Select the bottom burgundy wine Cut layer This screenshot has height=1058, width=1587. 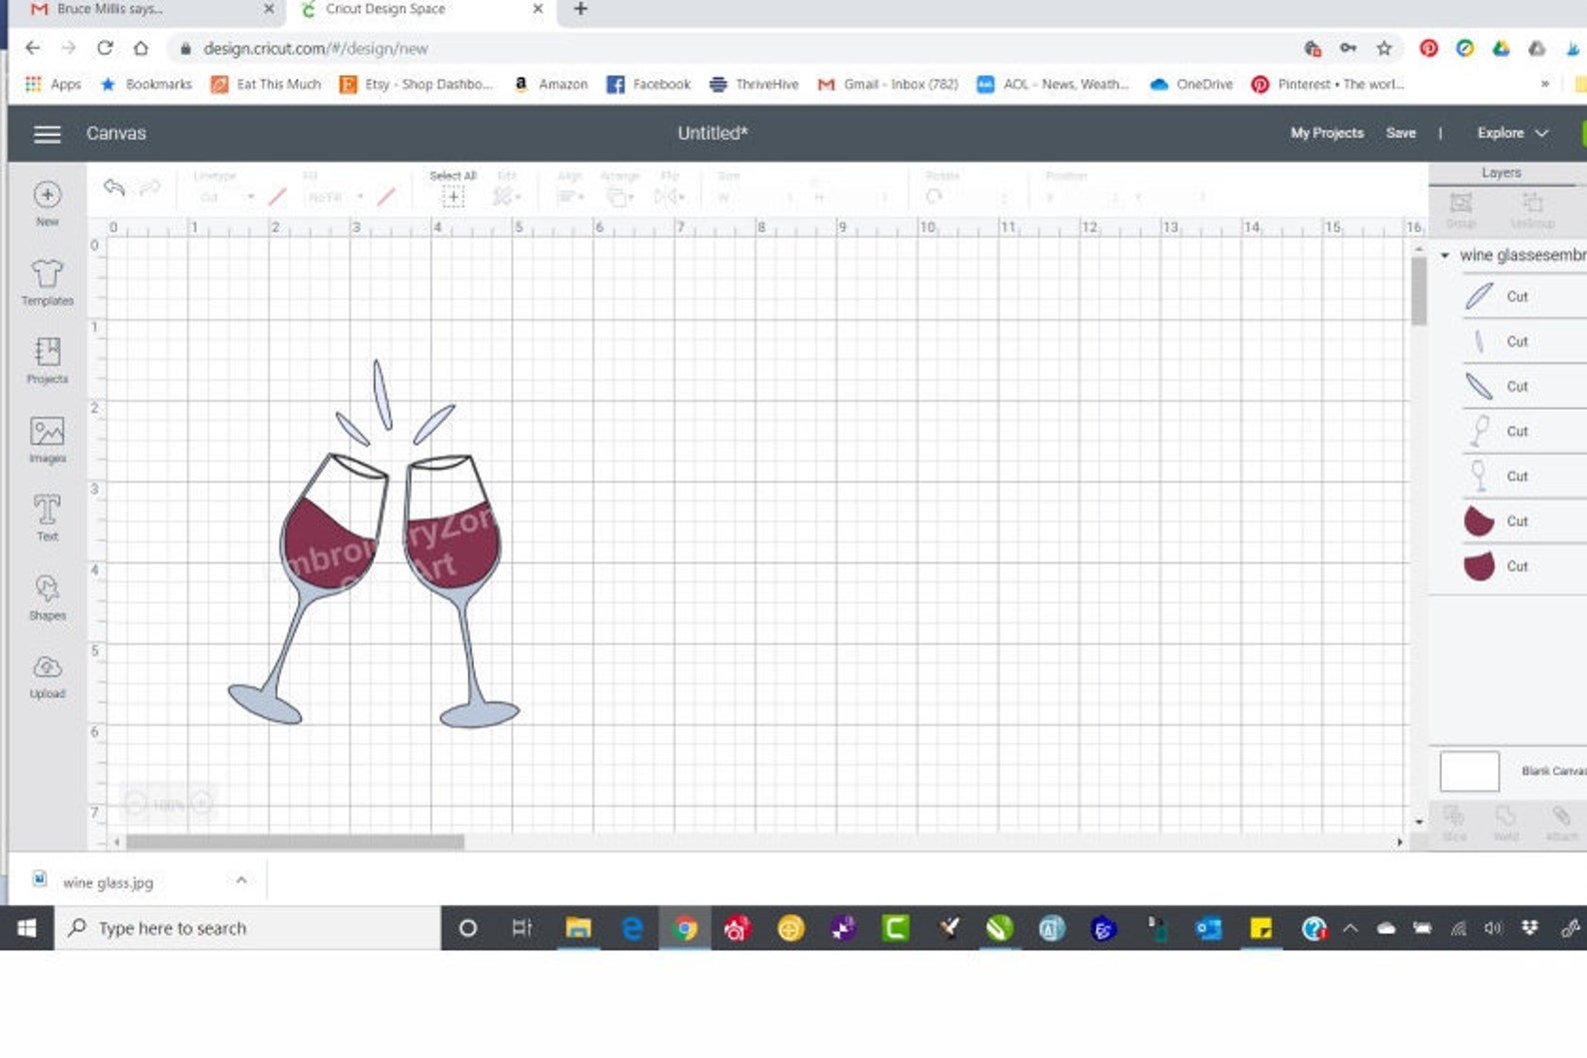click(x=1524, y=566)
